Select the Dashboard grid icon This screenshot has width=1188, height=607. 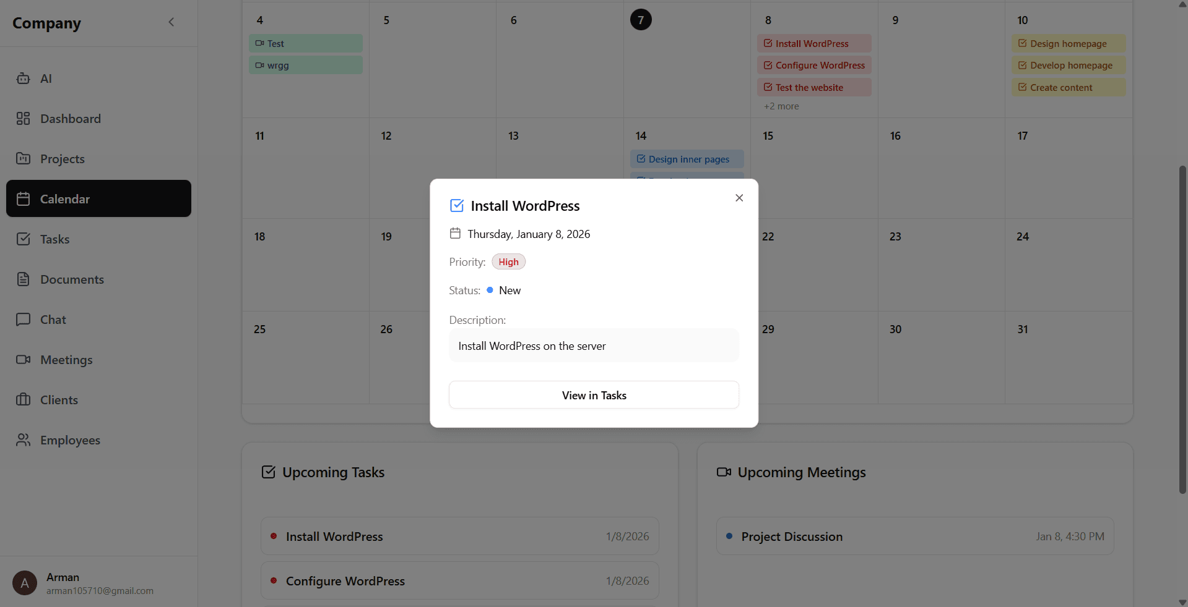[x=23, y=118]
